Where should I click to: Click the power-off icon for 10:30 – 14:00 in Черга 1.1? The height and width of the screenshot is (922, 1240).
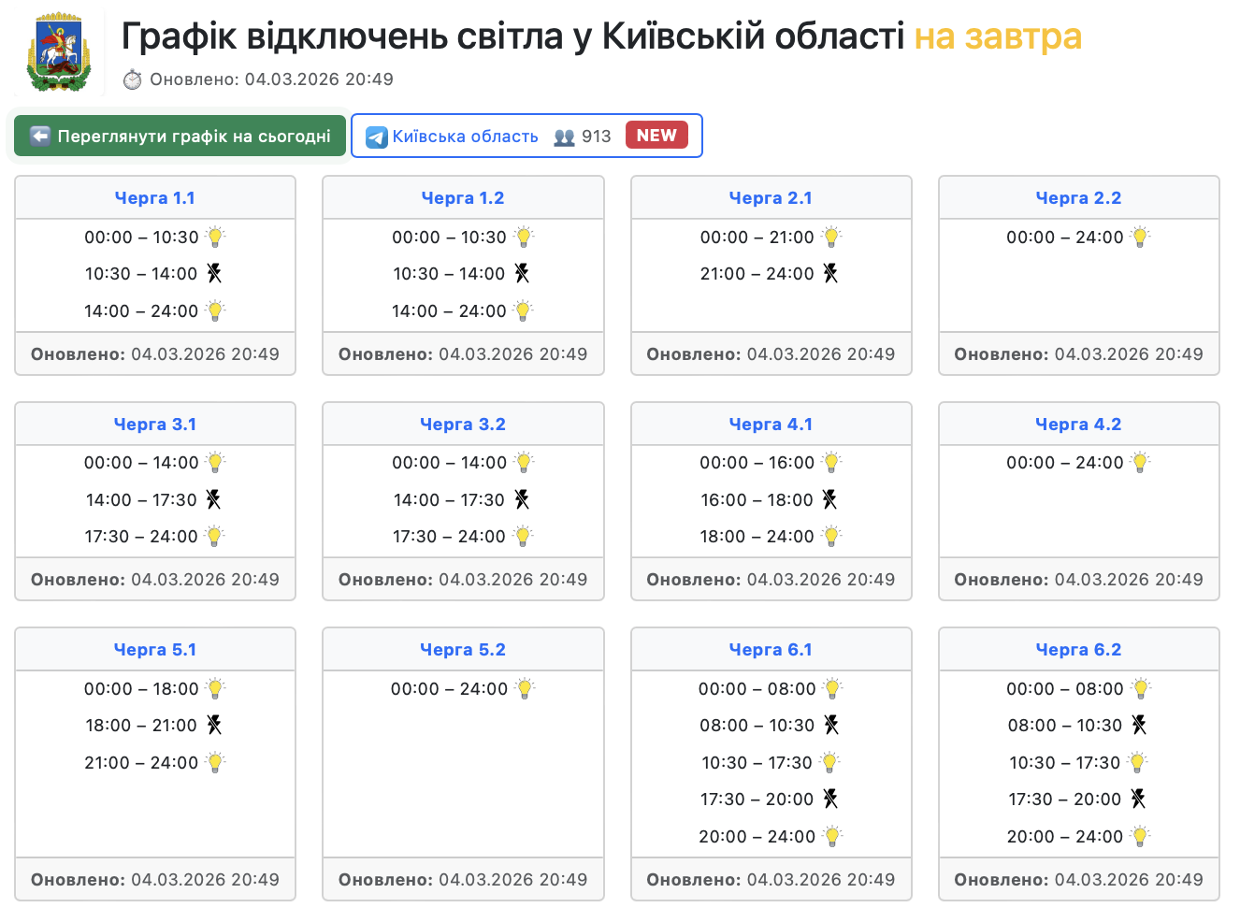pyautogui.click(x=214, y=273)
